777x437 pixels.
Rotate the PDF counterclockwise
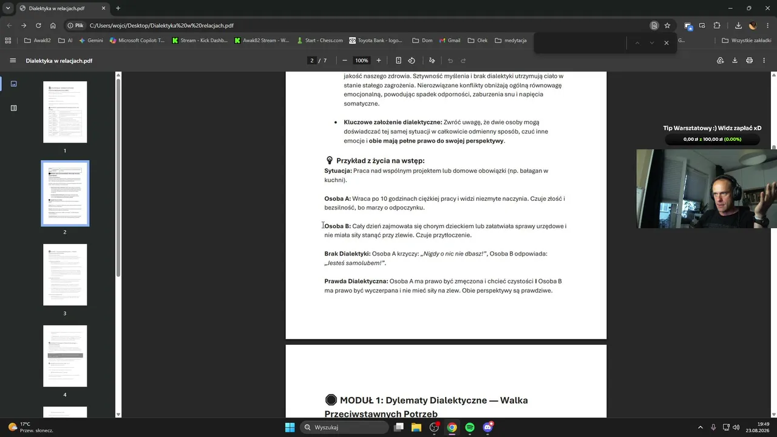pyautogui.click(x=412, y=61)
